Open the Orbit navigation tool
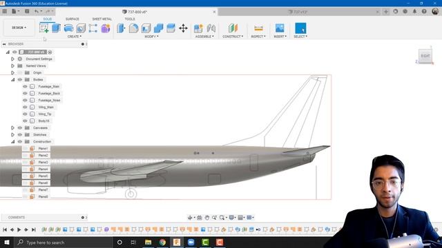 [190, 218]
